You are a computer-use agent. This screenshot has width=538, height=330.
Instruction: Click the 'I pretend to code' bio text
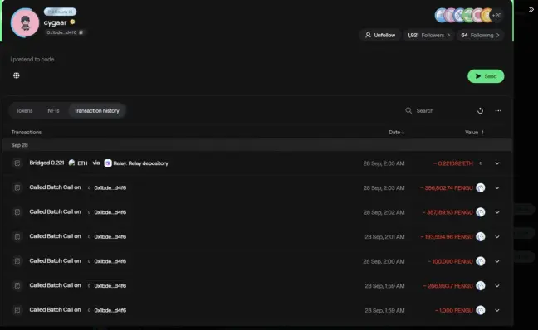click(32, 59)
